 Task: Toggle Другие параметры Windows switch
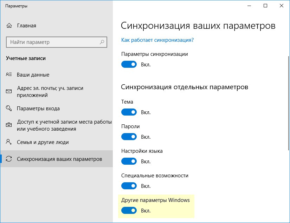tap(129, 210)
